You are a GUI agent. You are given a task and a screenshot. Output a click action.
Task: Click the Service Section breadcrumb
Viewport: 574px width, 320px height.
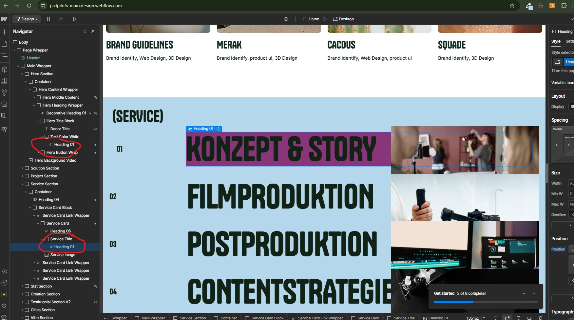coord(190,318)
